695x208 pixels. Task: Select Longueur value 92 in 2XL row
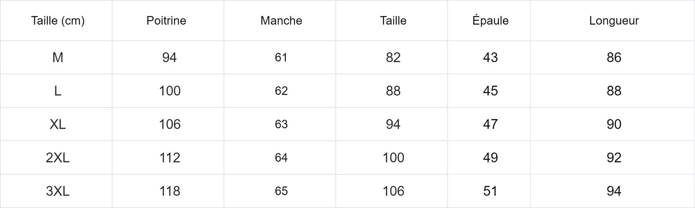[614, 158]
